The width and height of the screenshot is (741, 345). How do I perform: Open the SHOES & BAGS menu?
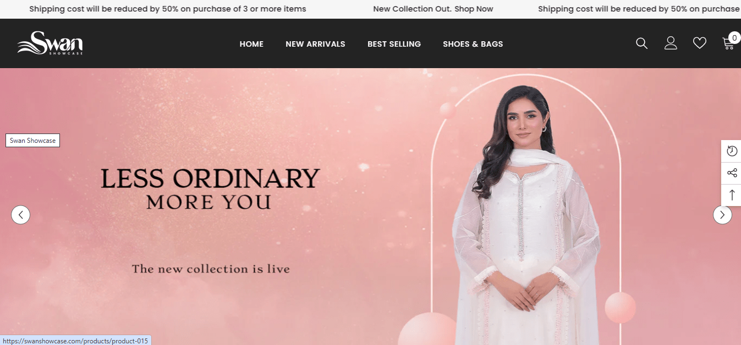click(473, 44)
